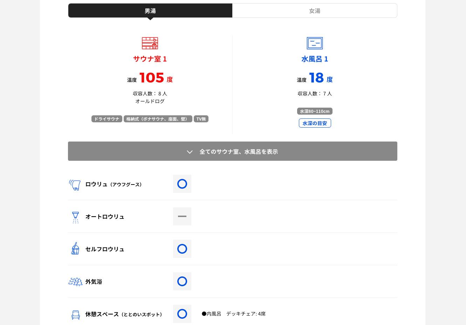Click the blue cold bath icon

(315, 43)
